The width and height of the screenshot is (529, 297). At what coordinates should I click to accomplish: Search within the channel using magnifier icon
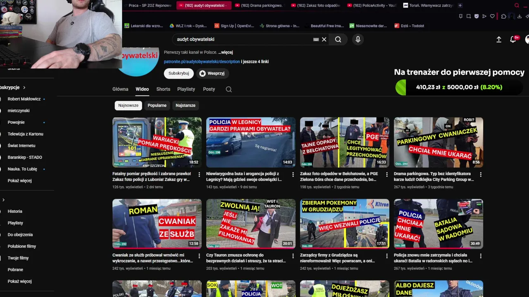tap(229, 89)
